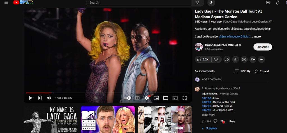Click the Share arrow icon
Viewport: 287px width, 133px height.
point(227,60)
